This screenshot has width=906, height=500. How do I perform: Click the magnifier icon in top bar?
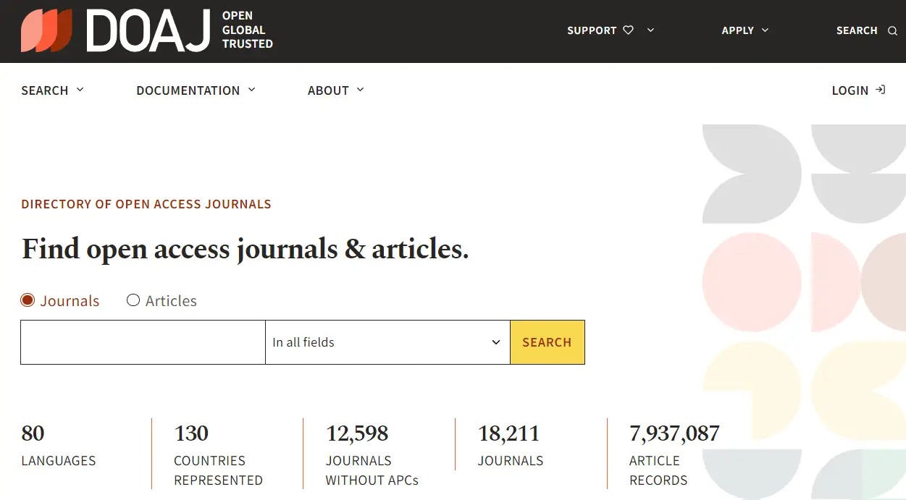point(892,30)
